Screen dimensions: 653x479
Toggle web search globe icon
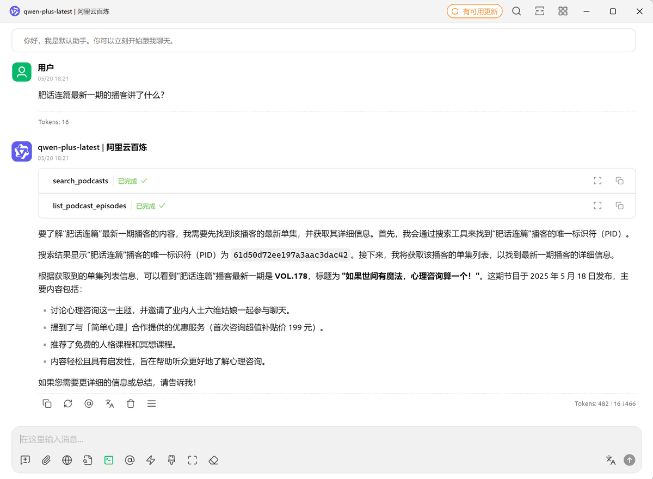pos(67,460)
